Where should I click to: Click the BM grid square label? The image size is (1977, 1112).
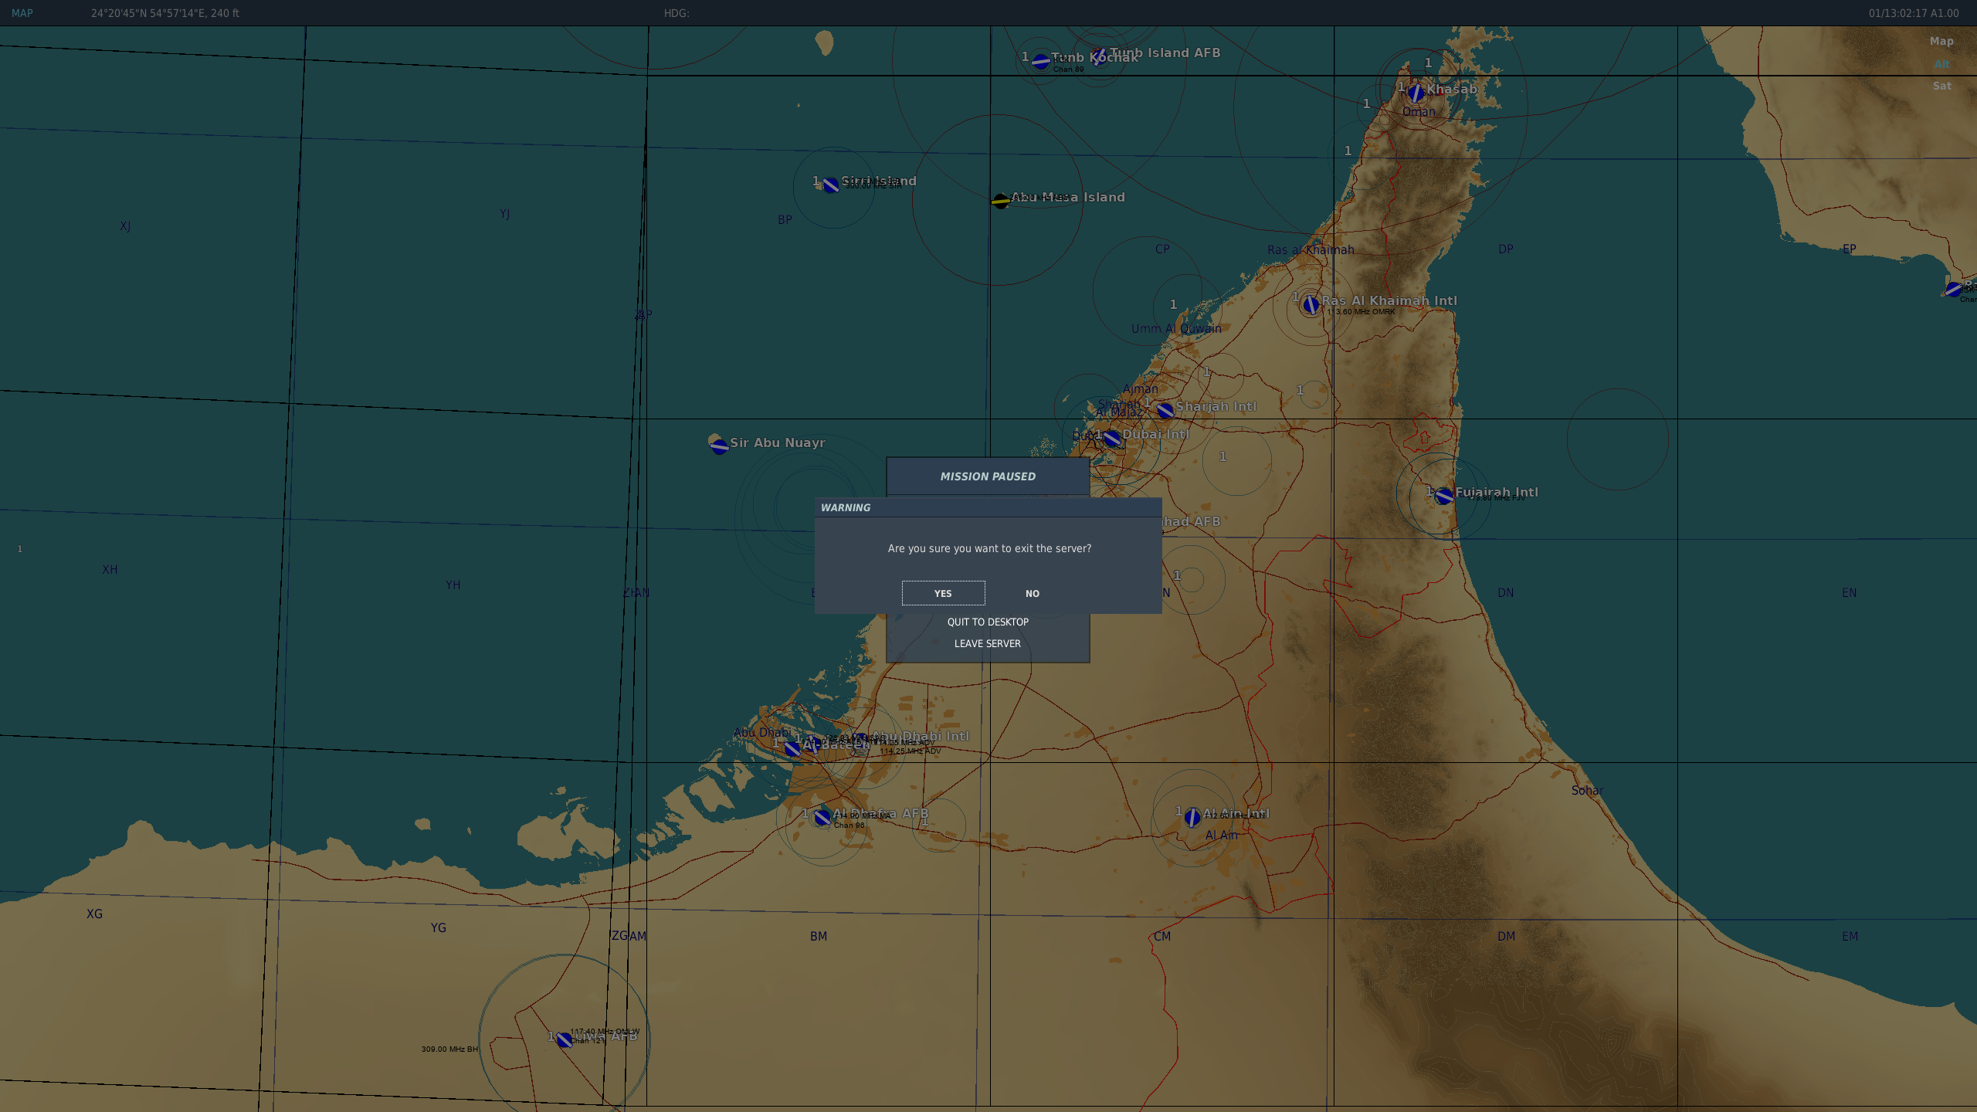coord(819,936)
